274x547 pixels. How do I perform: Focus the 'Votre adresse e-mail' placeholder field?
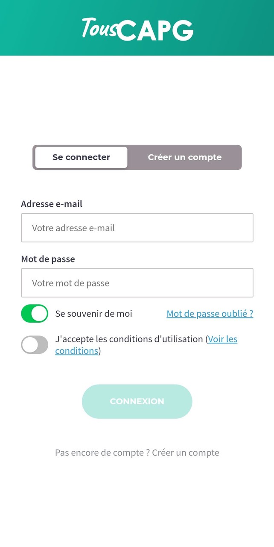[x=137, y=228]
